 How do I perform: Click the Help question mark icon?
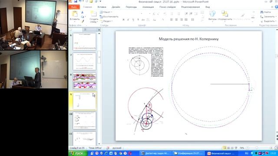click(x=276, y=7)
